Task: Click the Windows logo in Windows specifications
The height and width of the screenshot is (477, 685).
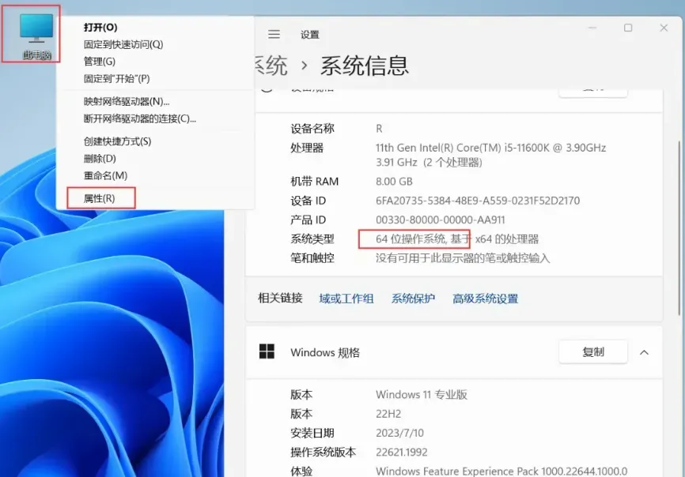Action: click(267, 351)
